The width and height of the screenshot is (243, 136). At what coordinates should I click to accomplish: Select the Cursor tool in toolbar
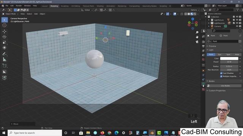[x=5, y=25]
